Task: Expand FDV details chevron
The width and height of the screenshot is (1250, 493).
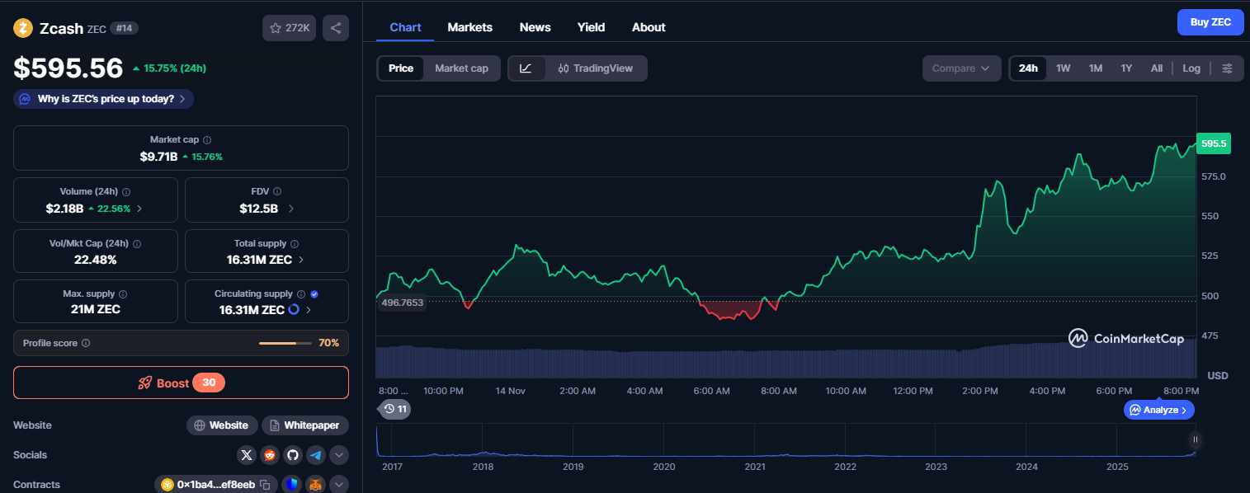Action: [x=290, y=209]
